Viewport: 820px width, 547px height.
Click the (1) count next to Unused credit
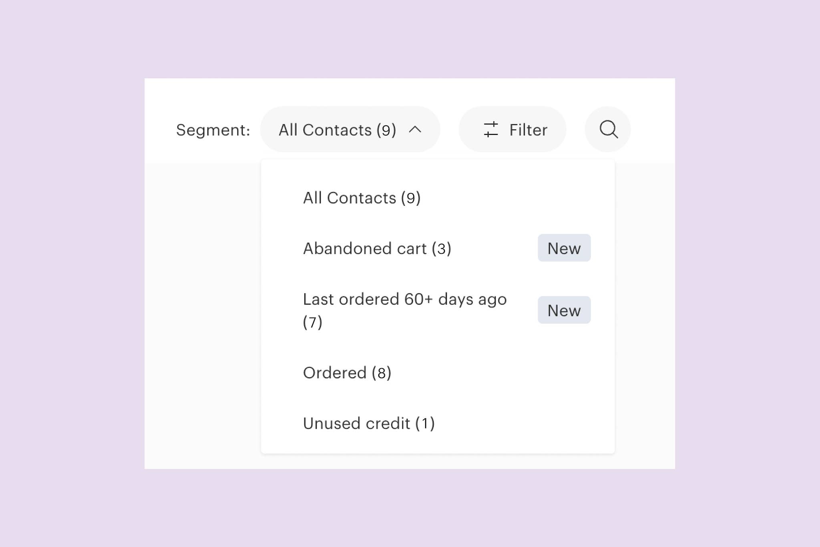(x=425, y=423)
